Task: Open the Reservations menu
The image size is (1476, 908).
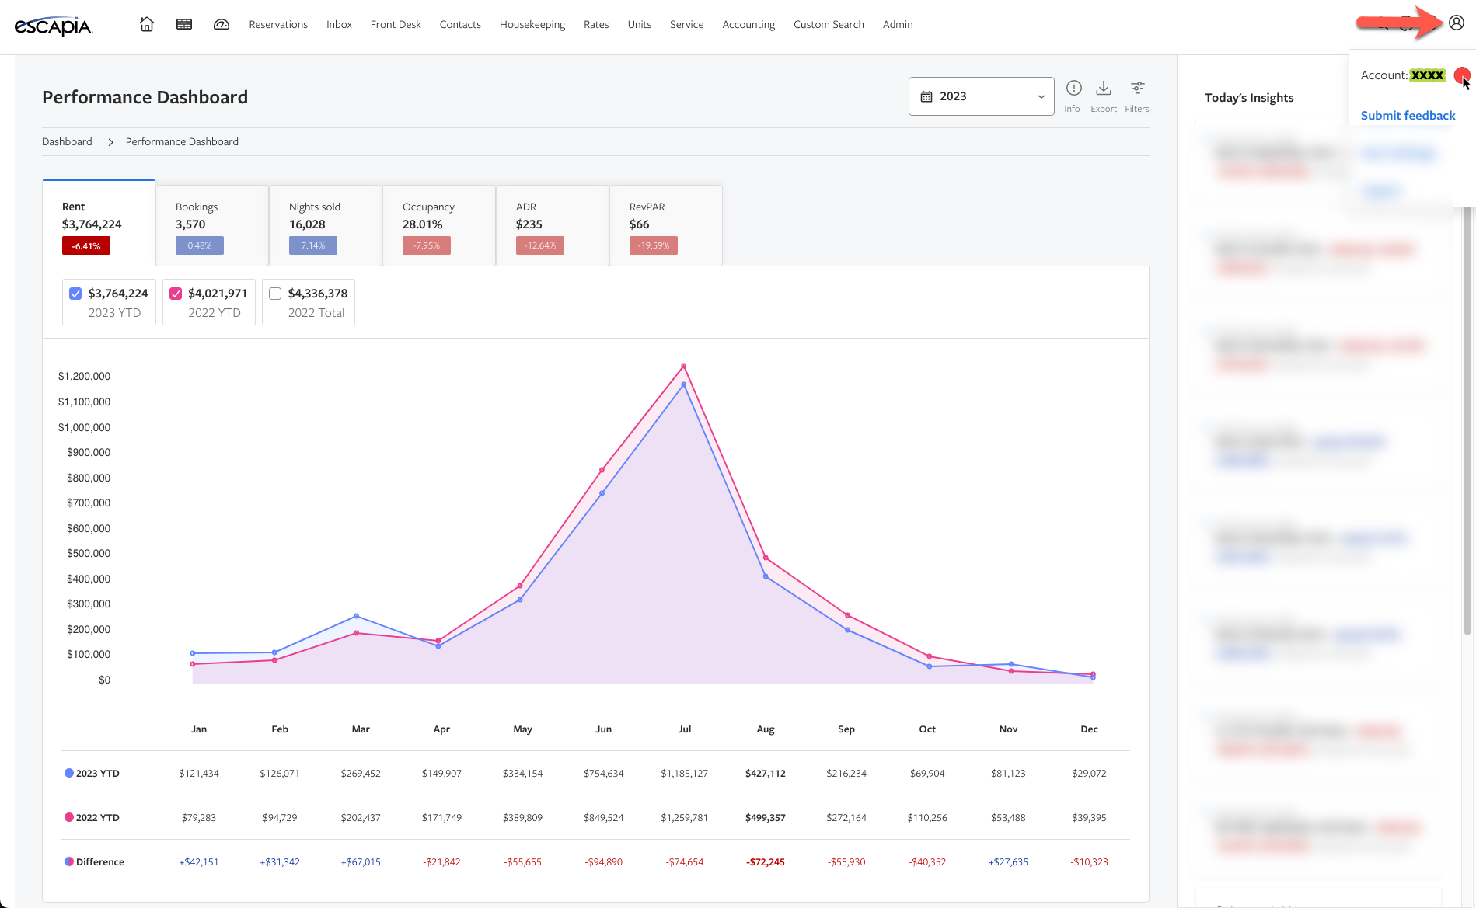Action: pos(278,24)
